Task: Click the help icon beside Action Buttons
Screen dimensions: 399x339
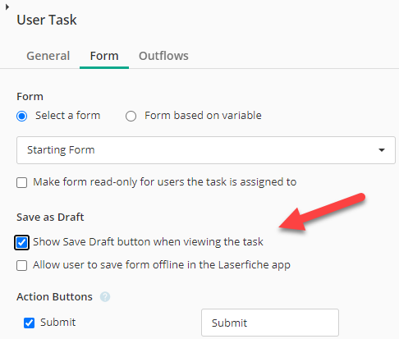Action: pyautogui.click(x=105, y=296)
